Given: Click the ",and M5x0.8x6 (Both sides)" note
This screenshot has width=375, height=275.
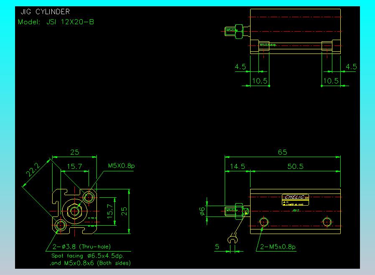Looking at the screenshot, I should (x=90, y=263).
